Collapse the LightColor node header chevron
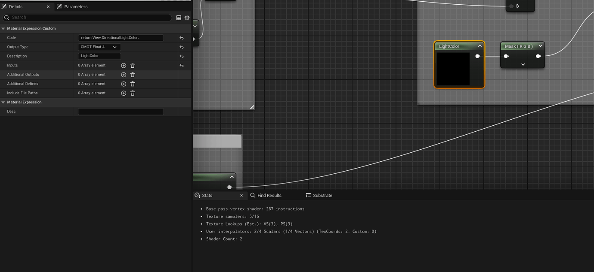Viewport: 594px width, 272px height. 480,46
